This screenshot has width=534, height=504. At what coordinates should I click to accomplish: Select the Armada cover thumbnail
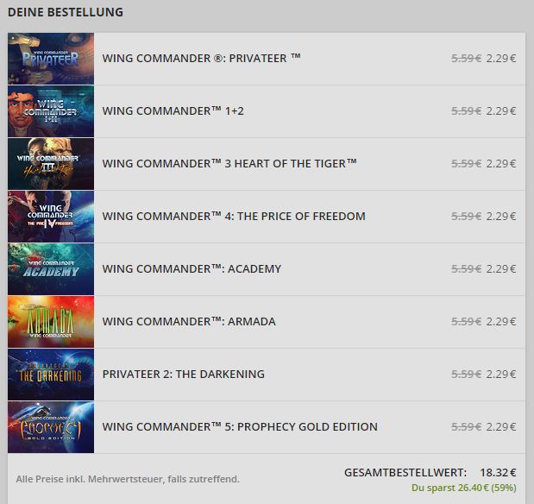tap(51, 322)
